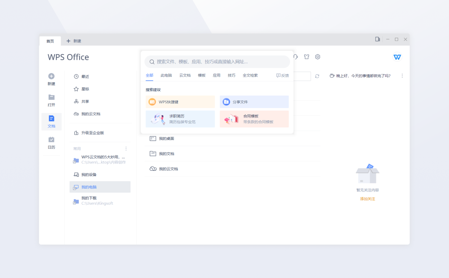Switch to the 首页 tab

point(50,41)
